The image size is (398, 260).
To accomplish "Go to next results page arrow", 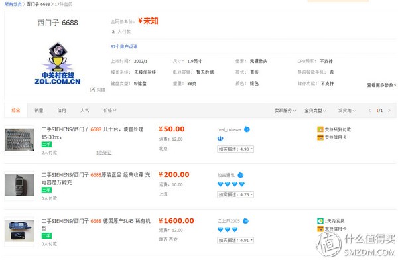I will (389, 111).
